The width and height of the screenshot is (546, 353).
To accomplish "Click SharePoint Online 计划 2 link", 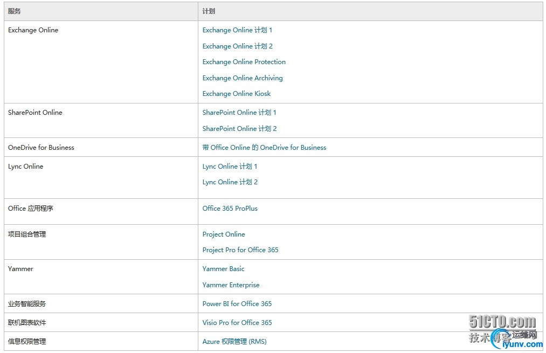I will click(x=239, y=129).
